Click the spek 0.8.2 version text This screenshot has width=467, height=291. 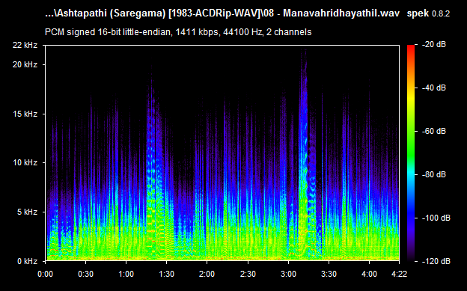[428, 13]
